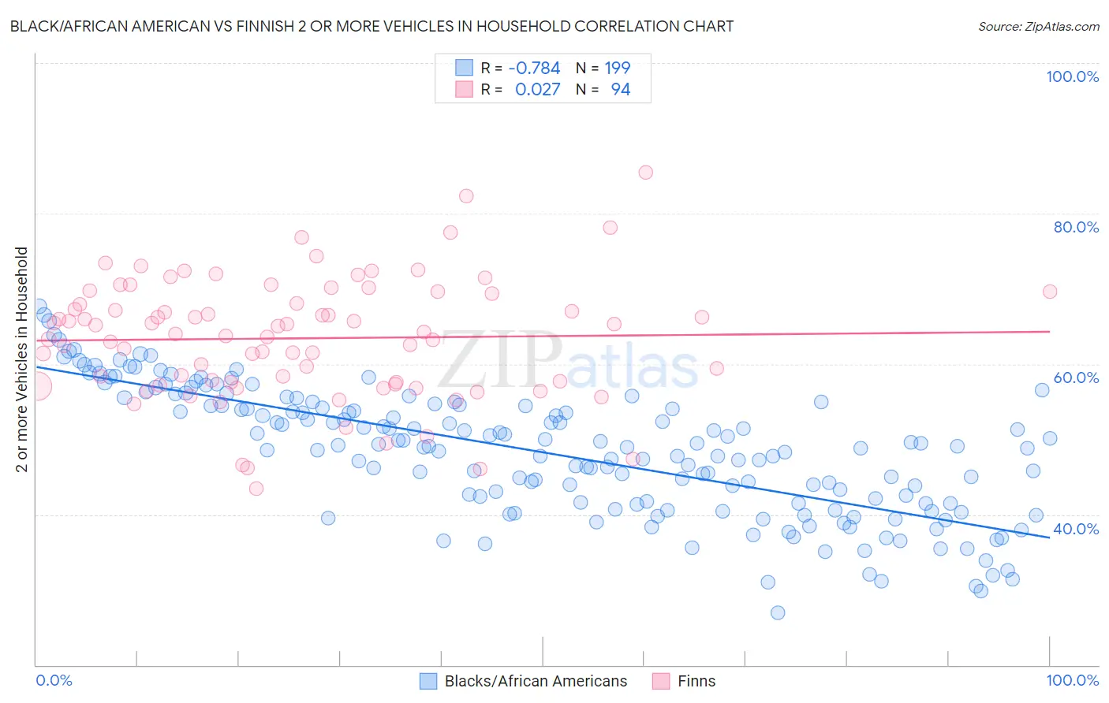
Task: Click the Blacks/African Americans legend swatch
Action: (x=428, y=681)
